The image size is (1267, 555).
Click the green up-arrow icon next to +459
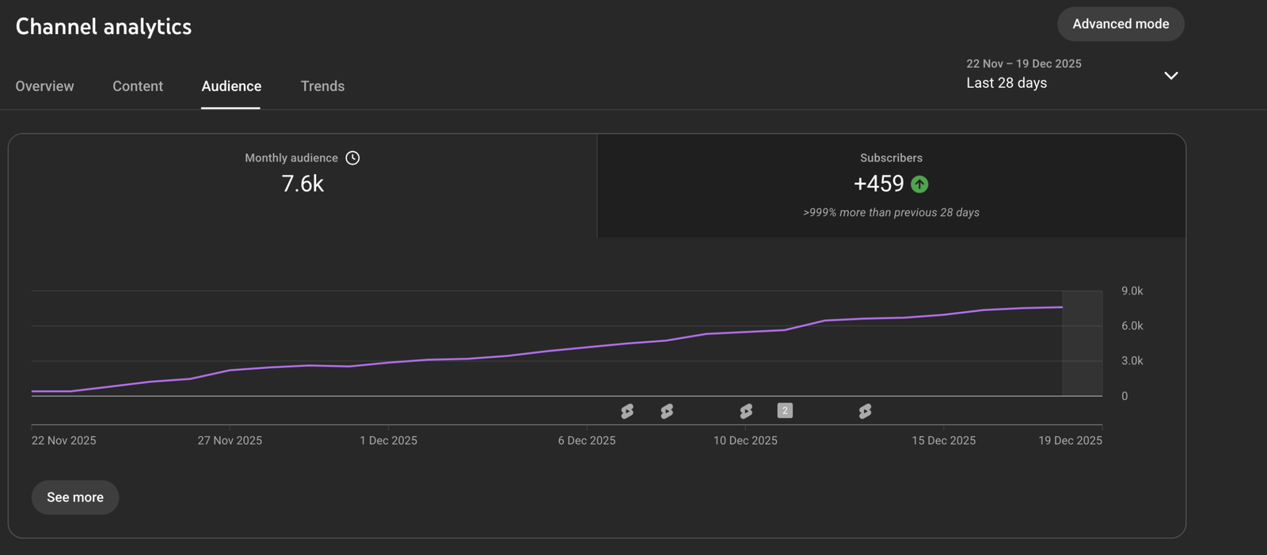919,184
